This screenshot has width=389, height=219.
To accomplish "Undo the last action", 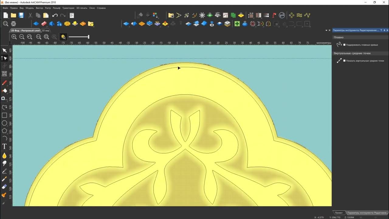I will [x=55, y=15].
